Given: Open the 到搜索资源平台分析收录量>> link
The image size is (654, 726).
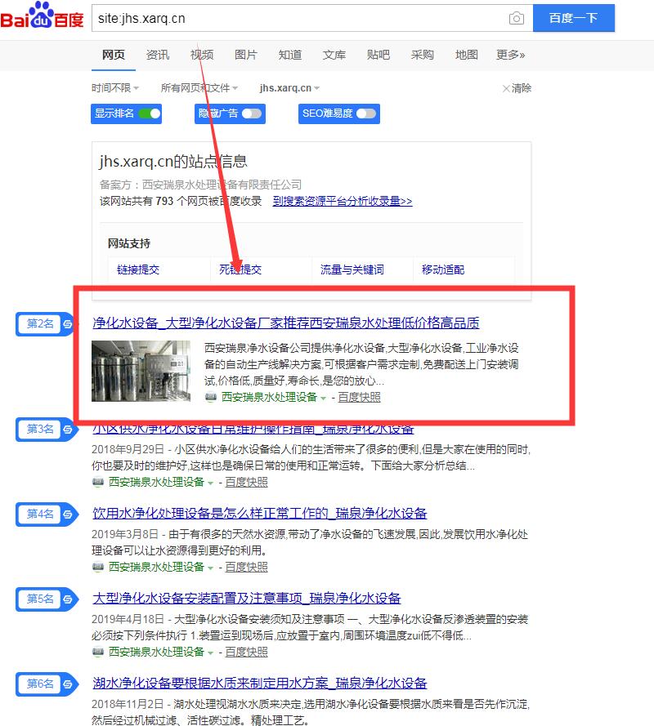Looking at the screenshot, I should point(343,201).
